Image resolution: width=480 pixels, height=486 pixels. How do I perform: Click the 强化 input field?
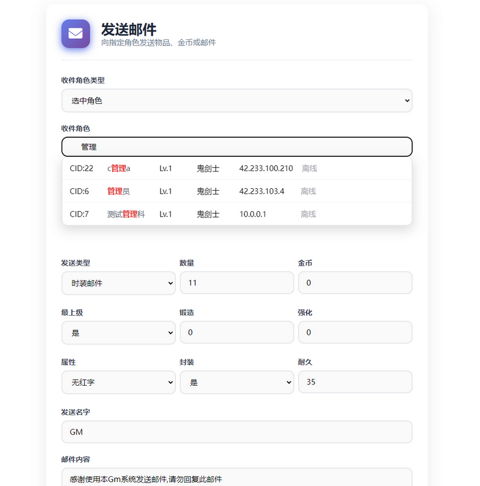coord(354,333)
